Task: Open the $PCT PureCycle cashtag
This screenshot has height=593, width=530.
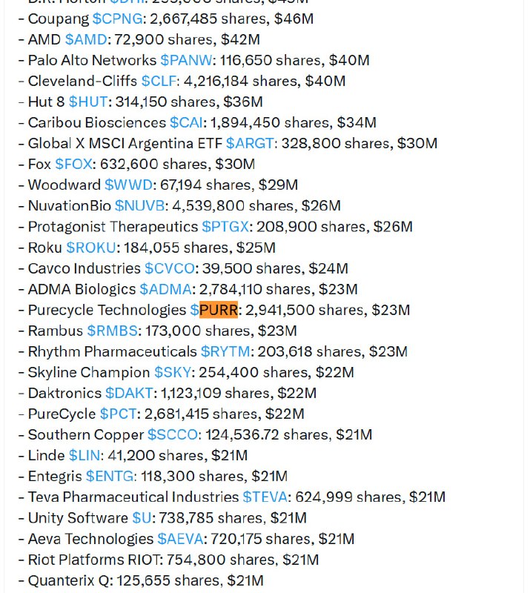Action: [118, 414]
